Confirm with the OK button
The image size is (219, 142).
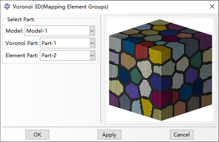click(37, 135)
